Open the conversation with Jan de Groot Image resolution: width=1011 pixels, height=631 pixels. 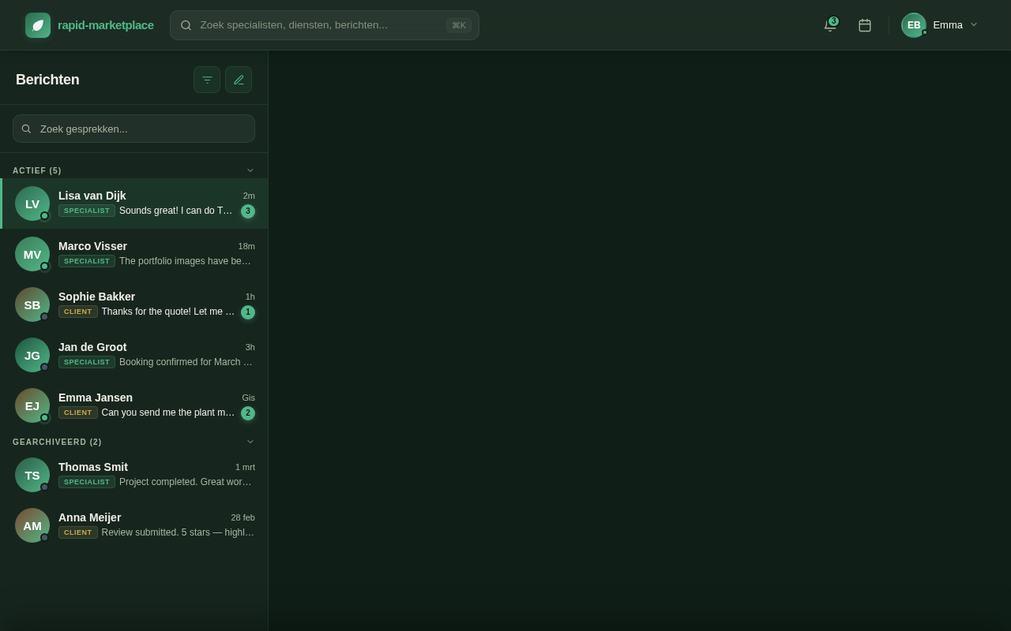[134, 355]
